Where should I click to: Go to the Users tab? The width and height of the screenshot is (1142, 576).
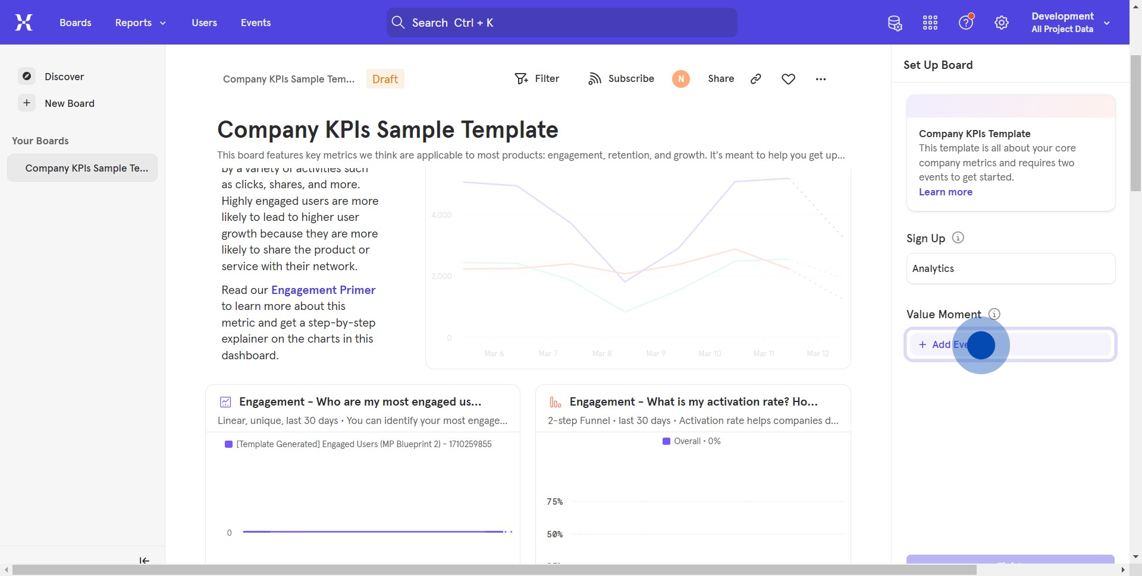click(204, 23)
